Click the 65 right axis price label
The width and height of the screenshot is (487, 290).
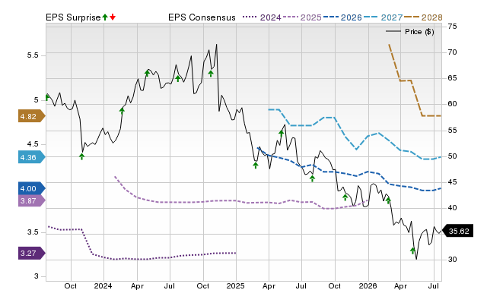pos(453,78)
